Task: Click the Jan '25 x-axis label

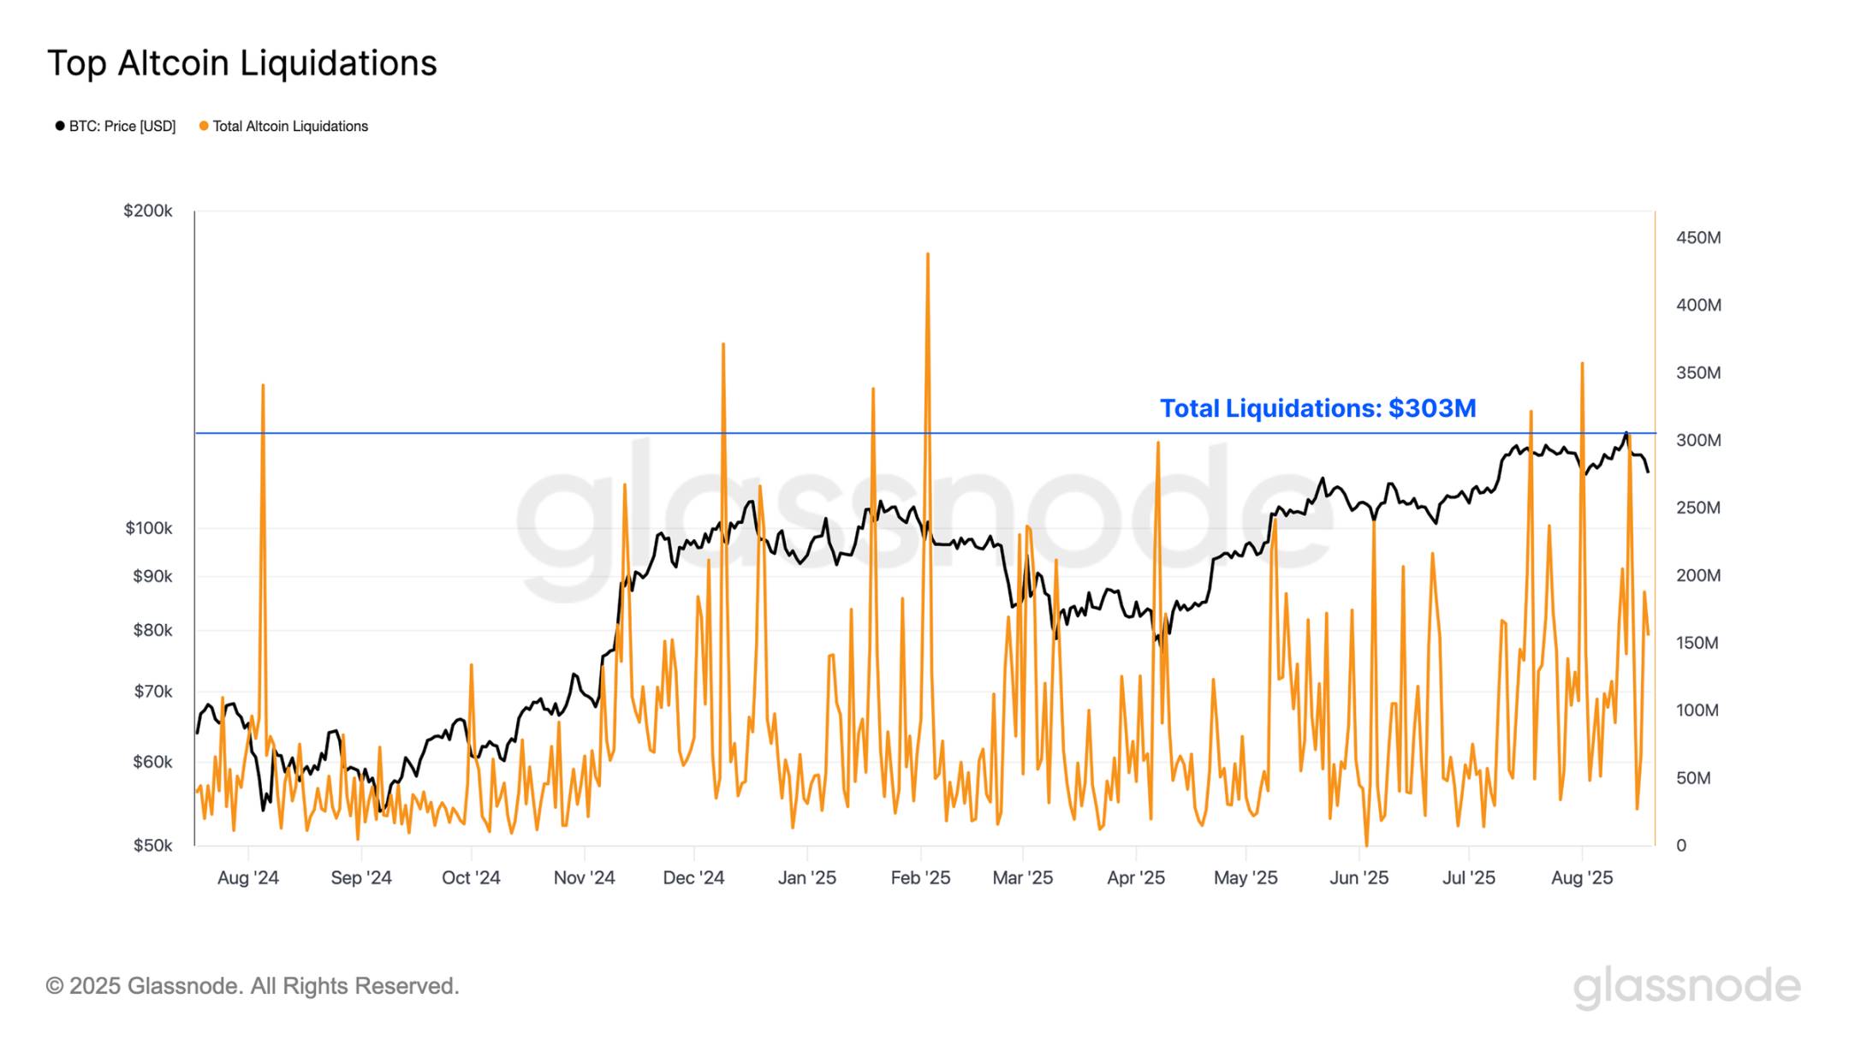Action: tap(806, 878)
